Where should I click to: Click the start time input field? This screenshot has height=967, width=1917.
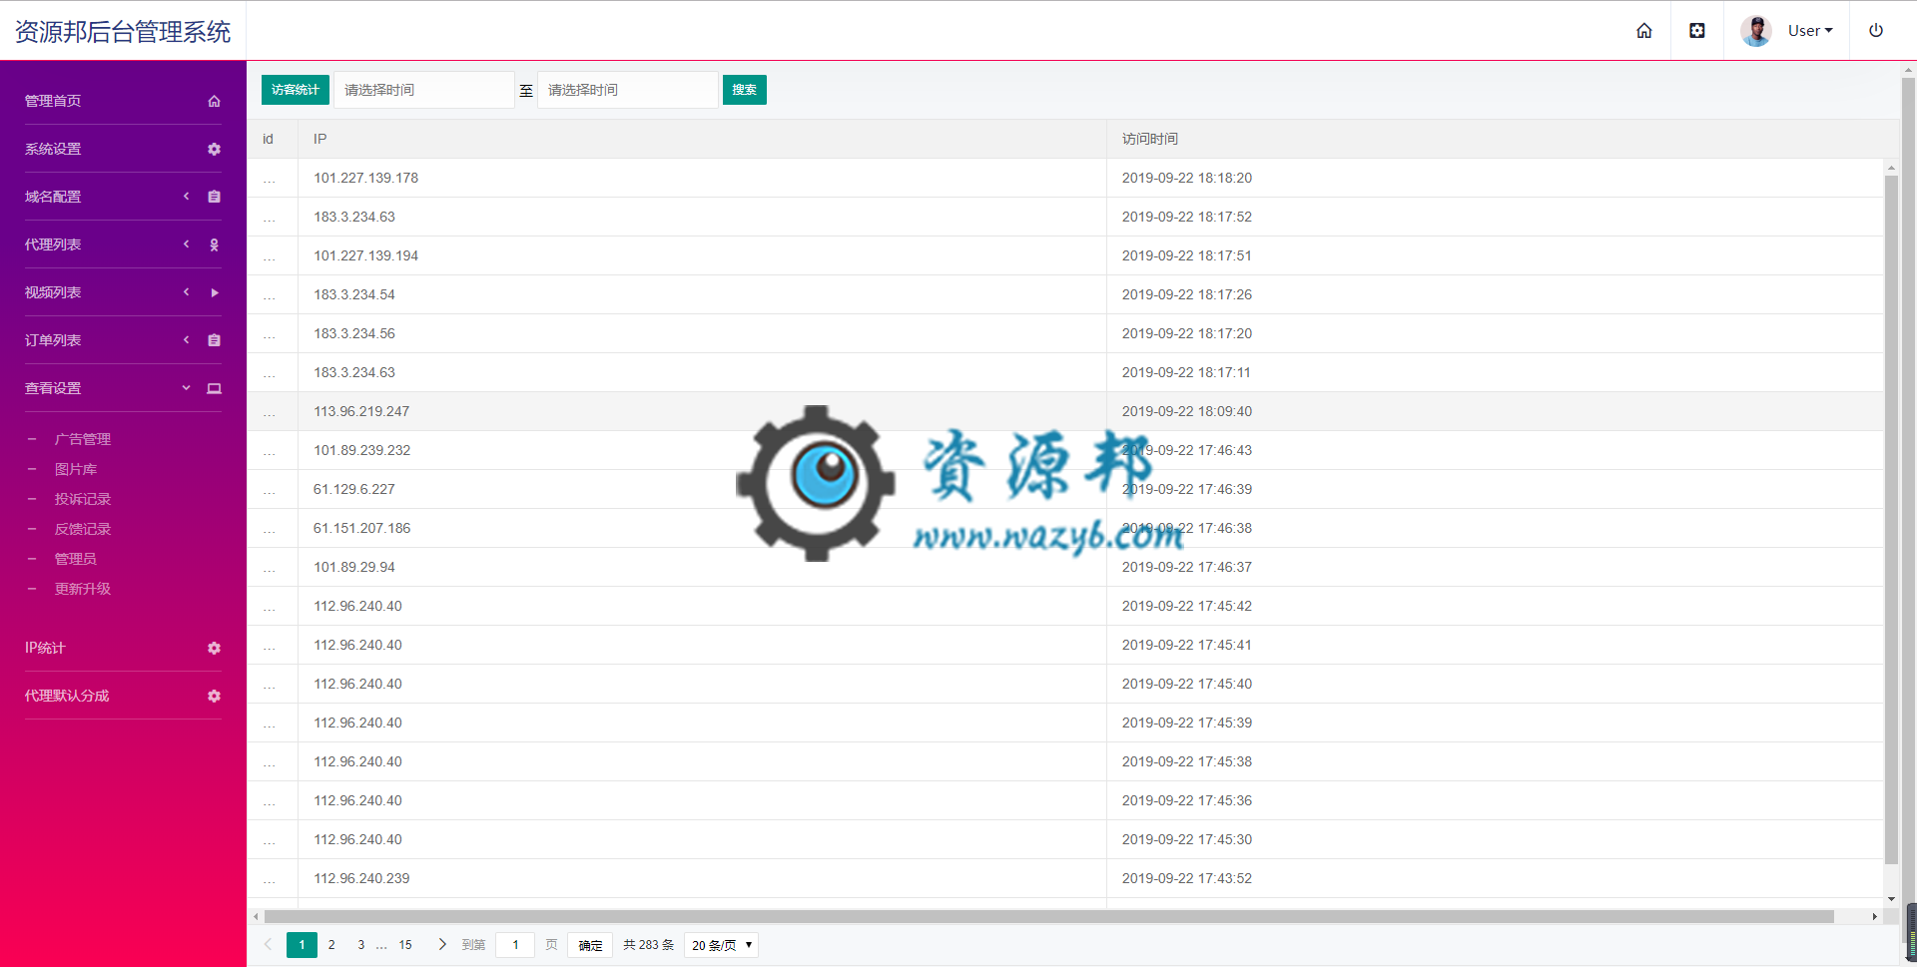pos(424,90)
